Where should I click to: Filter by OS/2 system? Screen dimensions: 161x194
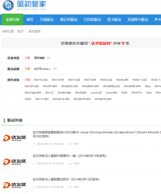28,99
